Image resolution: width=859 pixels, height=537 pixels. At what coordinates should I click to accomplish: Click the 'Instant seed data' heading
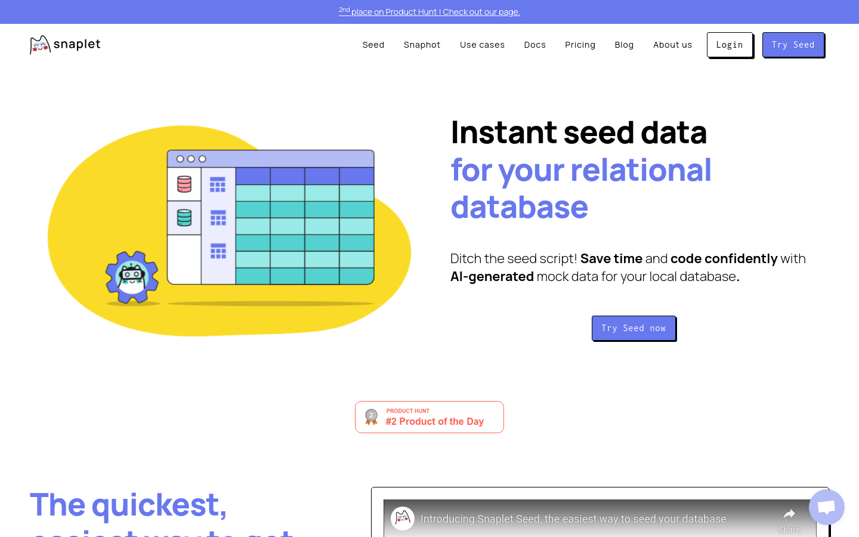point(579,132)
